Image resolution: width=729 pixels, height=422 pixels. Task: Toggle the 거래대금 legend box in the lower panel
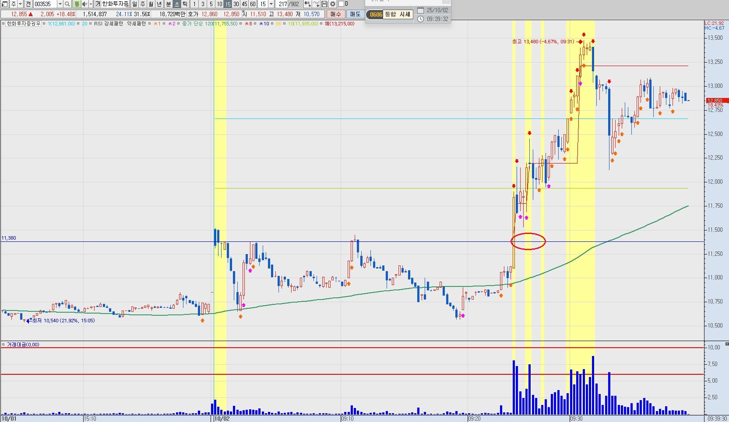[x=4, y=345]
